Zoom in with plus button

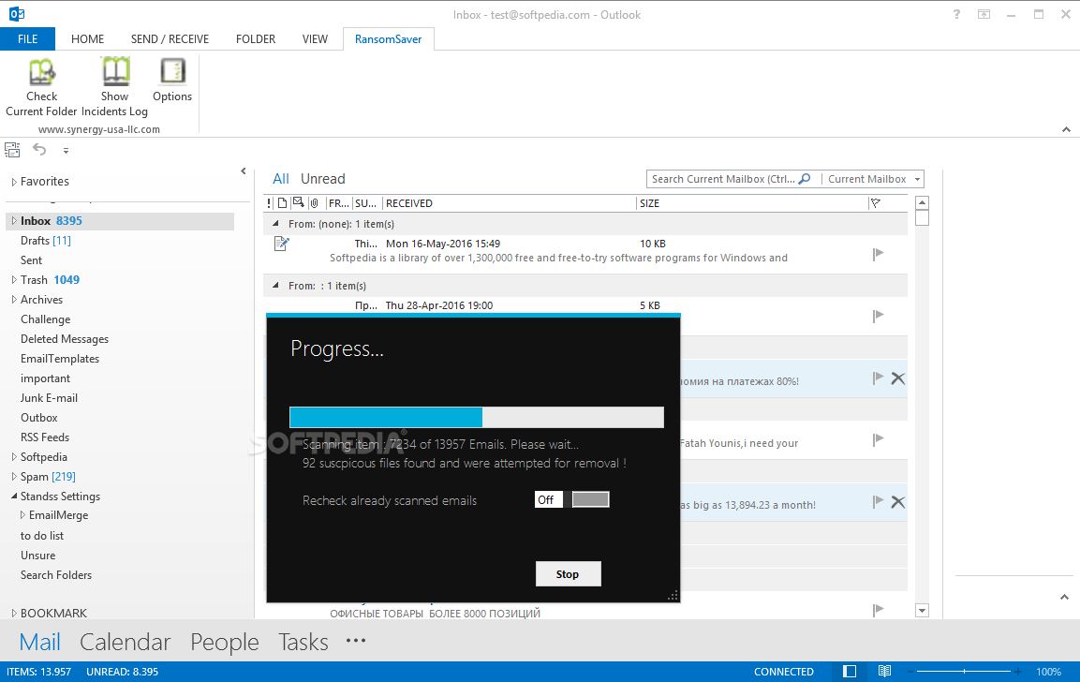pyautogui.click(x=1018, y=671)
